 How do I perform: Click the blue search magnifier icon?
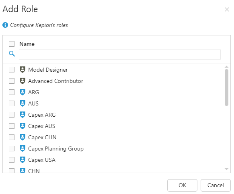12,54
